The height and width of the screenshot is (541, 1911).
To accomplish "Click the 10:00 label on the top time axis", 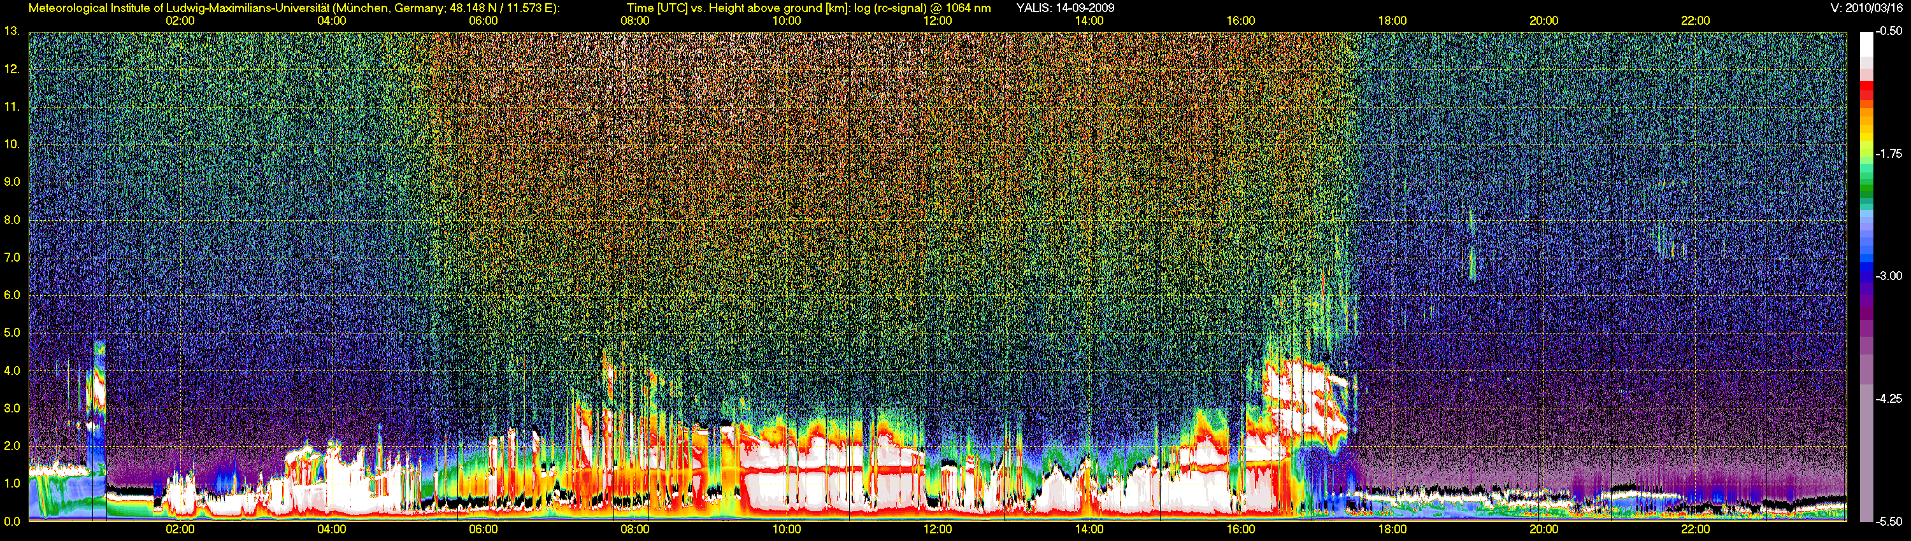I will coord(786,21).
